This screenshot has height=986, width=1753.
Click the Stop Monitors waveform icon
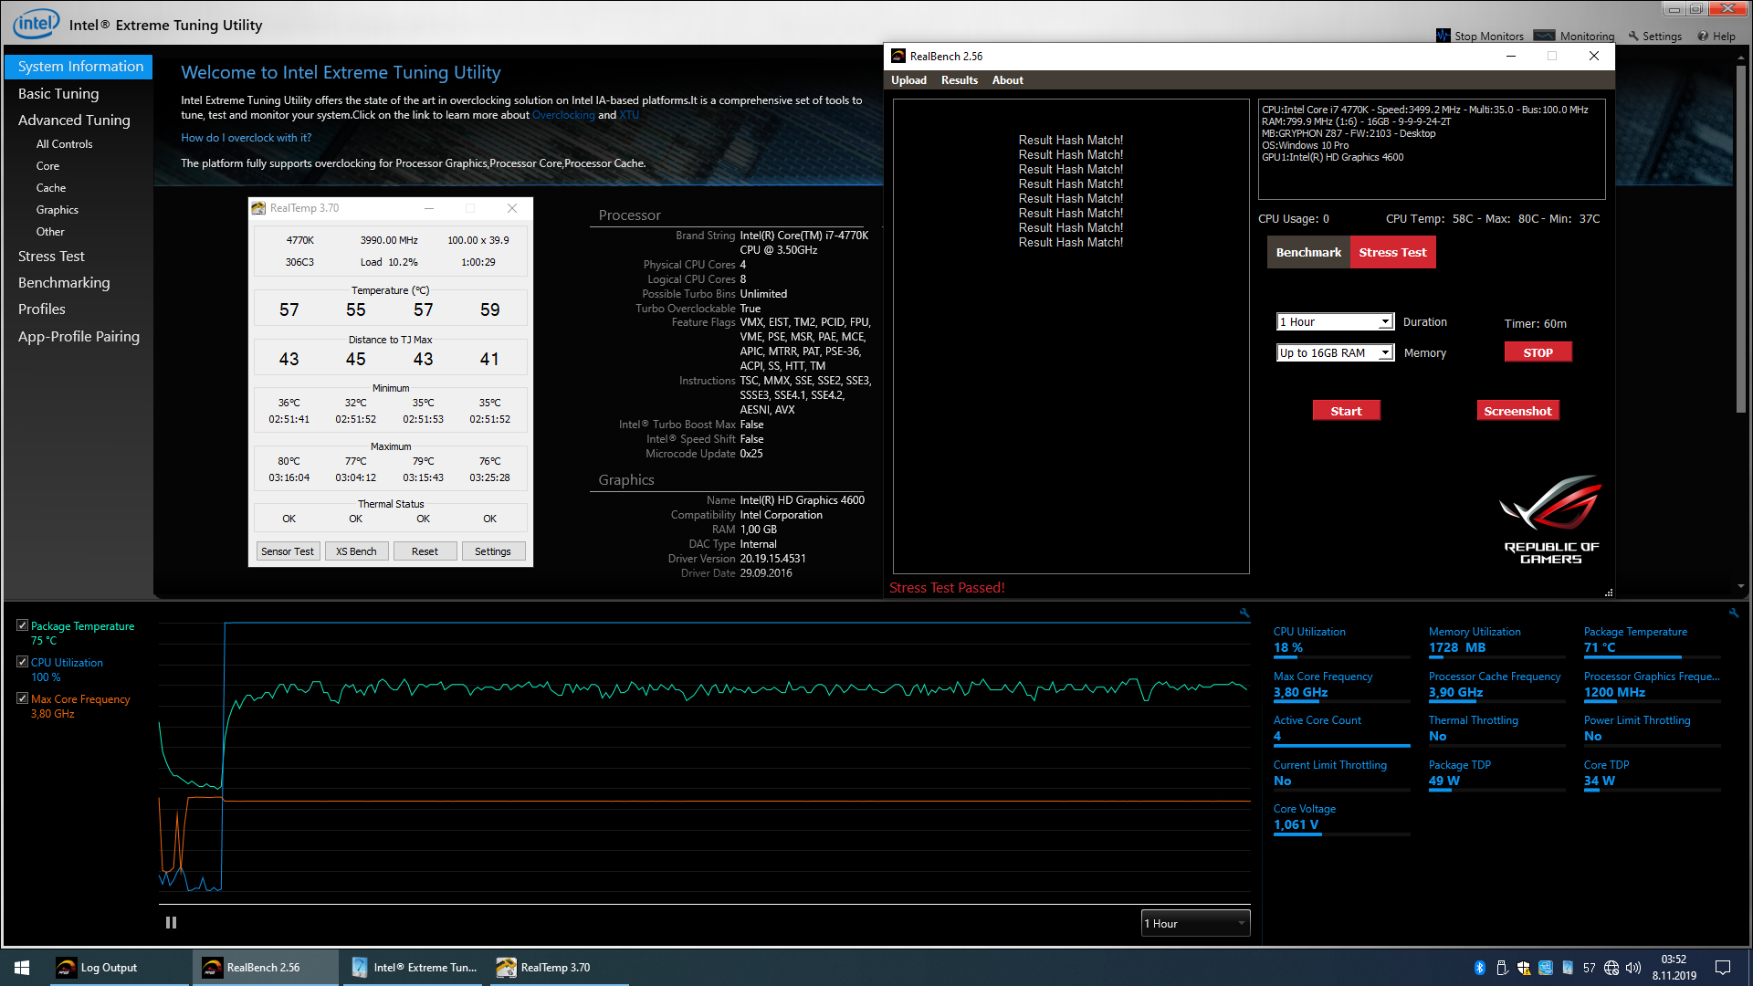coord(1443,36)
